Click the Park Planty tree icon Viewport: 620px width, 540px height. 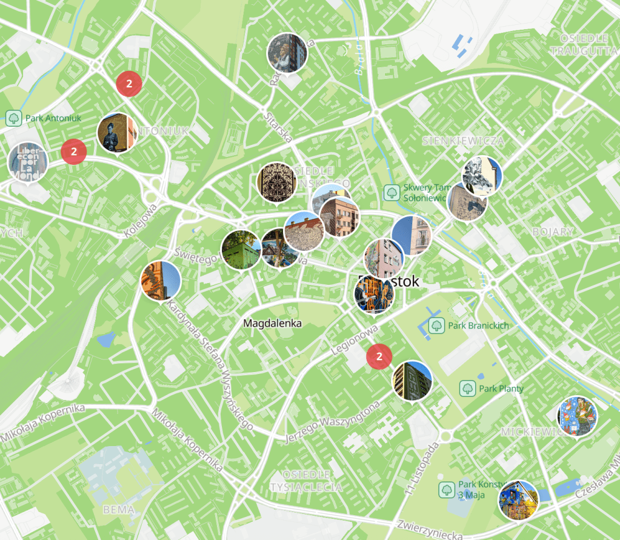tap(467, 388)
